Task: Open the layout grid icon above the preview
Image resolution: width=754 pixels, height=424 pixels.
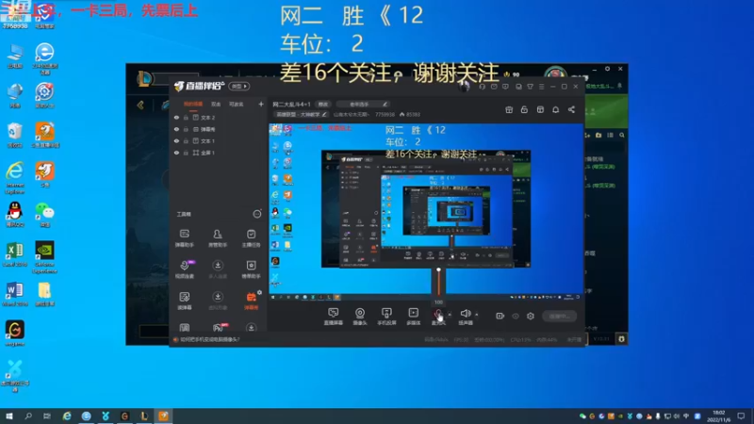Action: click(x=540, y=110)
